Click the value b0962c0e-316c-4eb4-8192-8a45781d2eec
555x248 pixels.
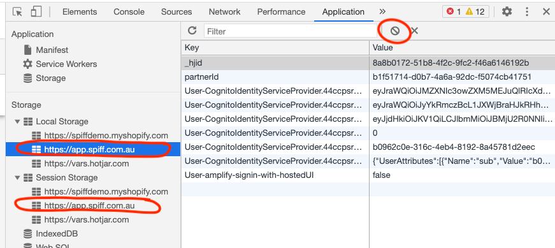tap(454, 147)
